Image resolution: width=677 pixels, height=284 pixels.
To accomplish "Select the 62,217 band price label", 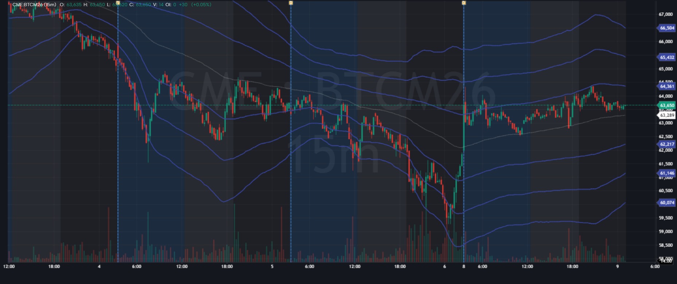I will [x=667, y=144].
